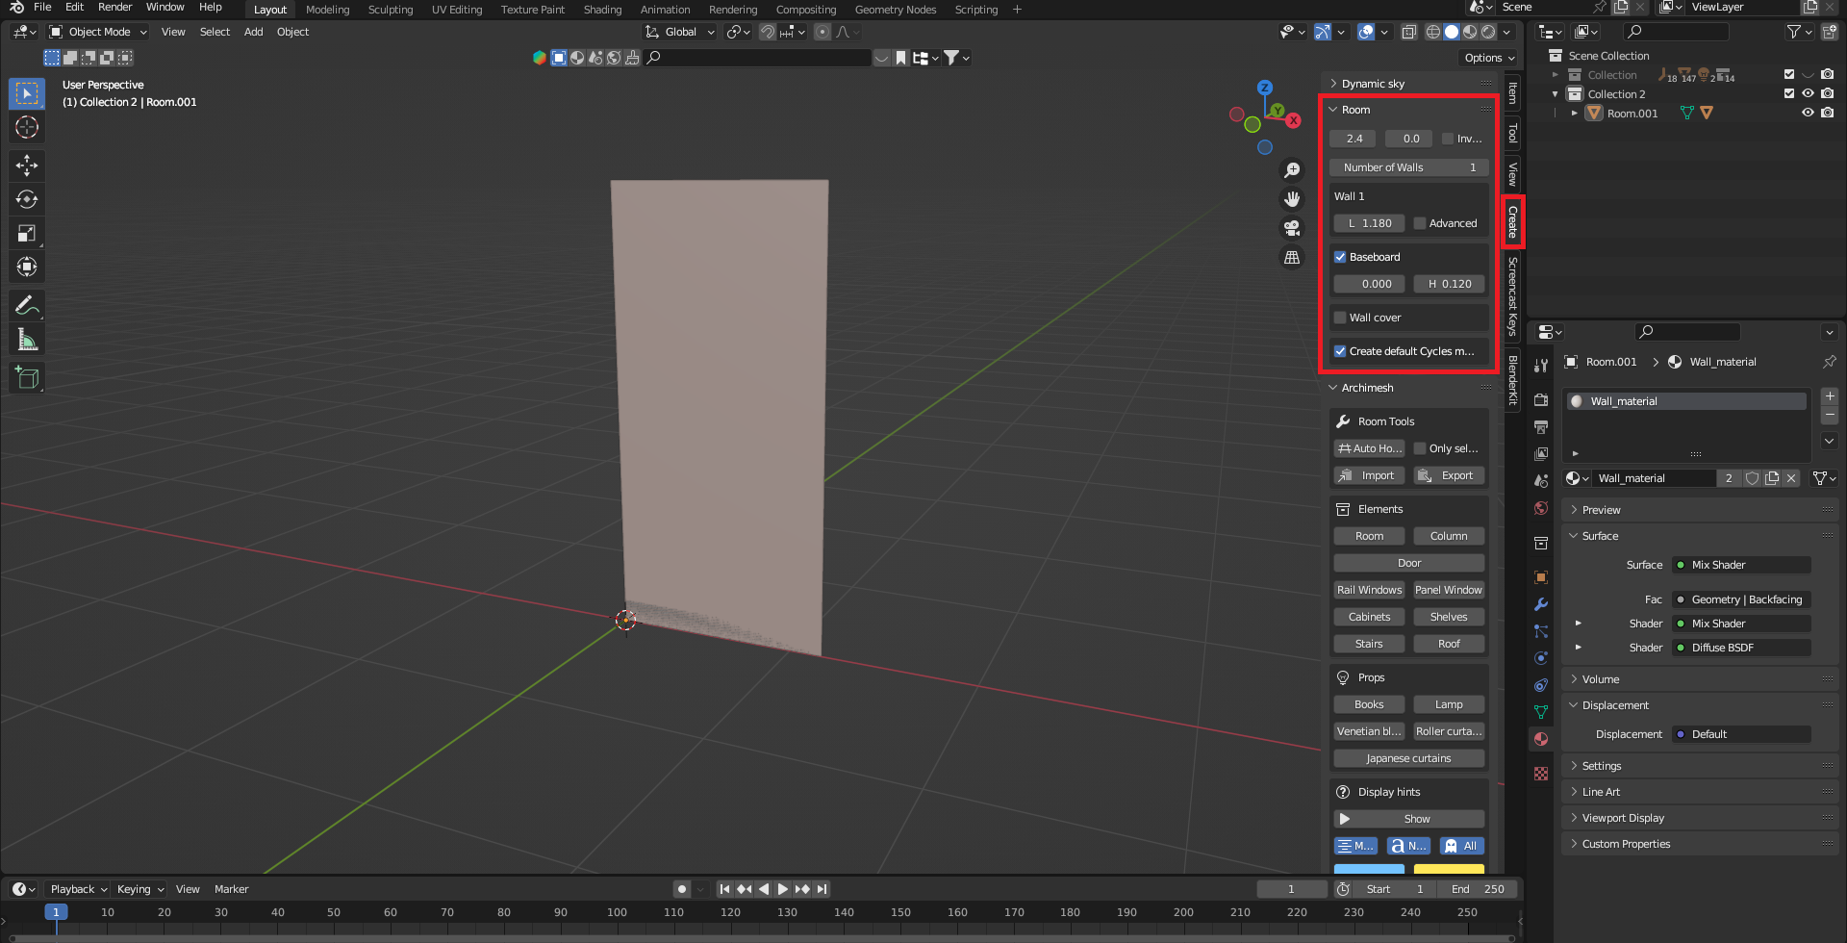Select the Annotate tool
1847x943 pixels.
click(27, 306)
